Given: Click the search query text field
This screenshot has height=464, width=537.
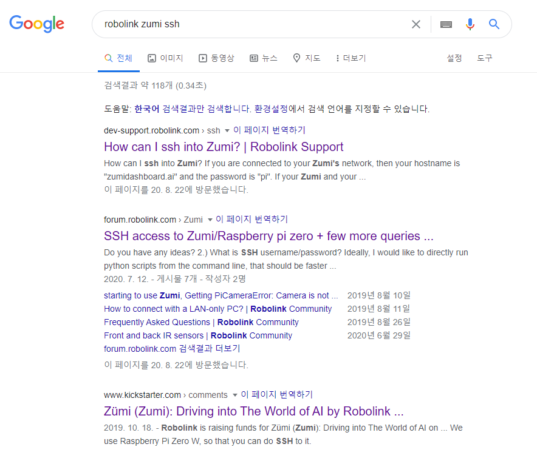Looking at the screenshot, I should (x=253, y=24).
